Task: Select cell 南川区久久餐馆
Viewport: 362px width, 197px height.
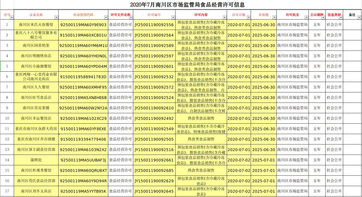Action: 36,87
